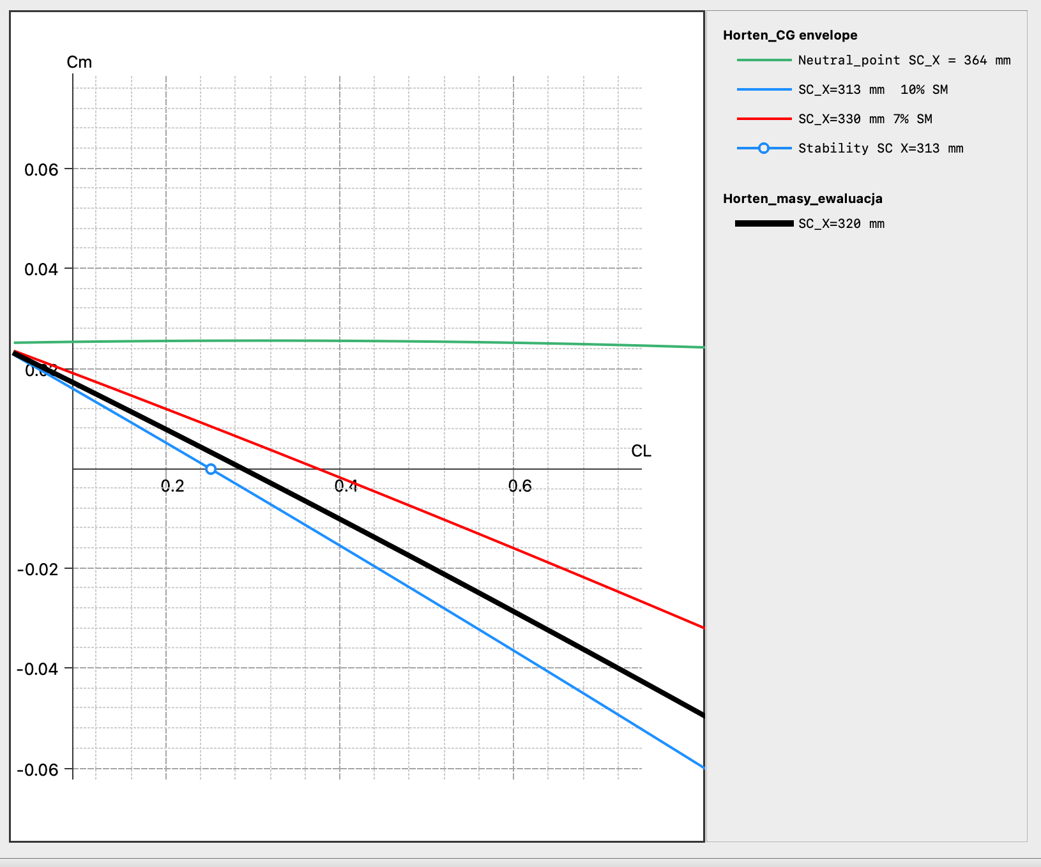Select the Neutral_point SC_X = 364 mm legend label
Image resolution: width=1041 pixels, height=867 pixels.
pos(904,60)
